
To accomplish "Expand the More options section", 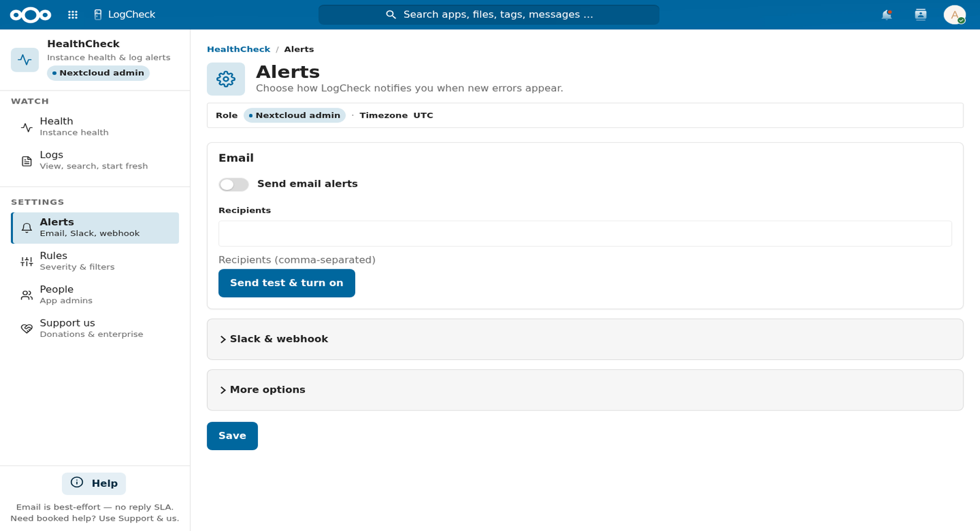I will pyautogui.click(x=585, y=390).
